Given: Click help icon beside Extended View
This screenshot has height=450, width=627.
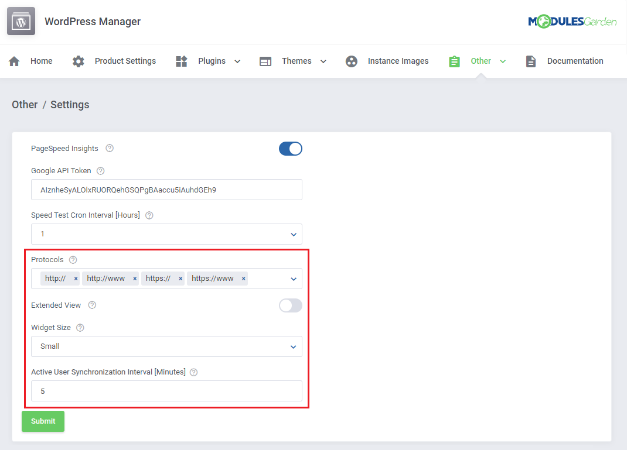Looking at the screenshot, I should click(x=92, y=305).
